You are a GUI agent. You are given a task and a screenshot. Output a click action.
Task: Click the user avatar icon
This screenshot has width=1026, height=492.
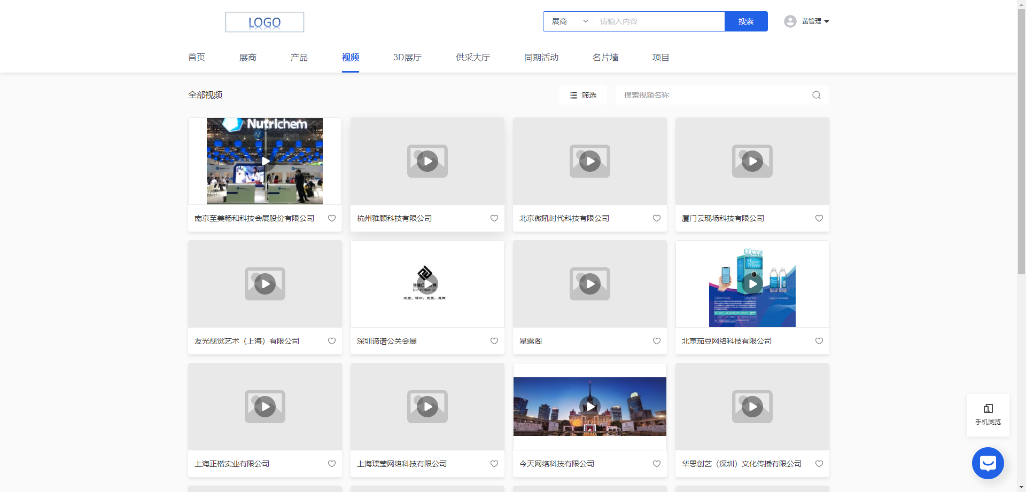pyautogui.click(x=790, y=21)
